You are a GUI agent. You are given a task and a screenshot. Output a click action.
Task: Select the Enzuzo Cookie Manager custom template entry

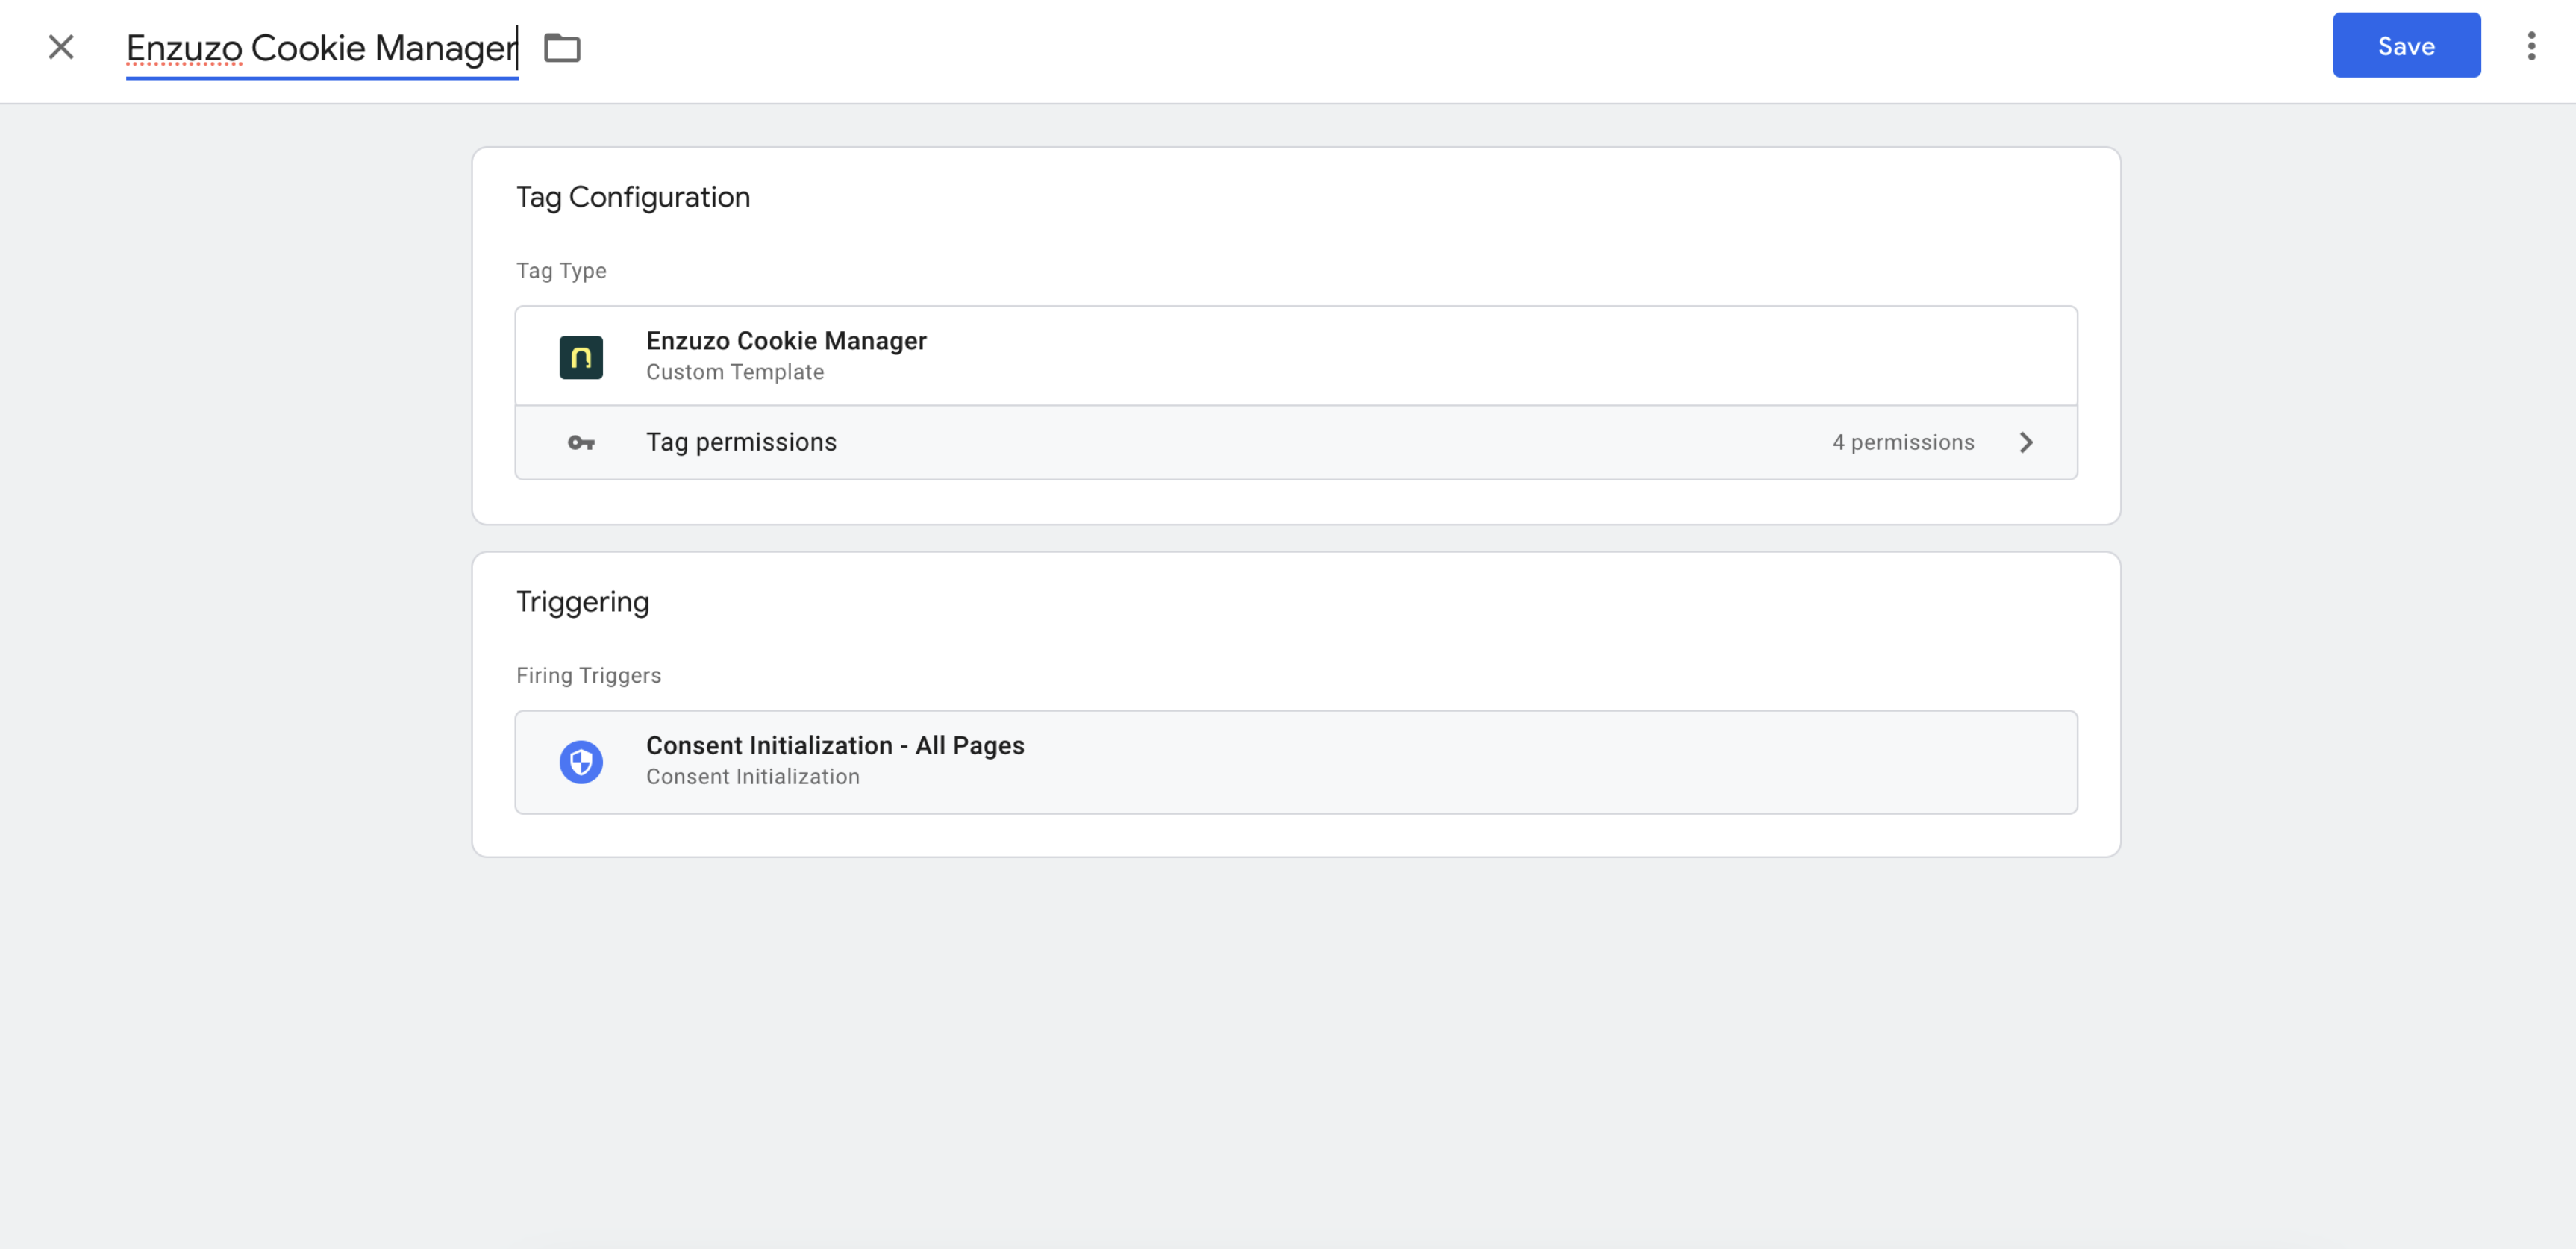pos(786,355)
